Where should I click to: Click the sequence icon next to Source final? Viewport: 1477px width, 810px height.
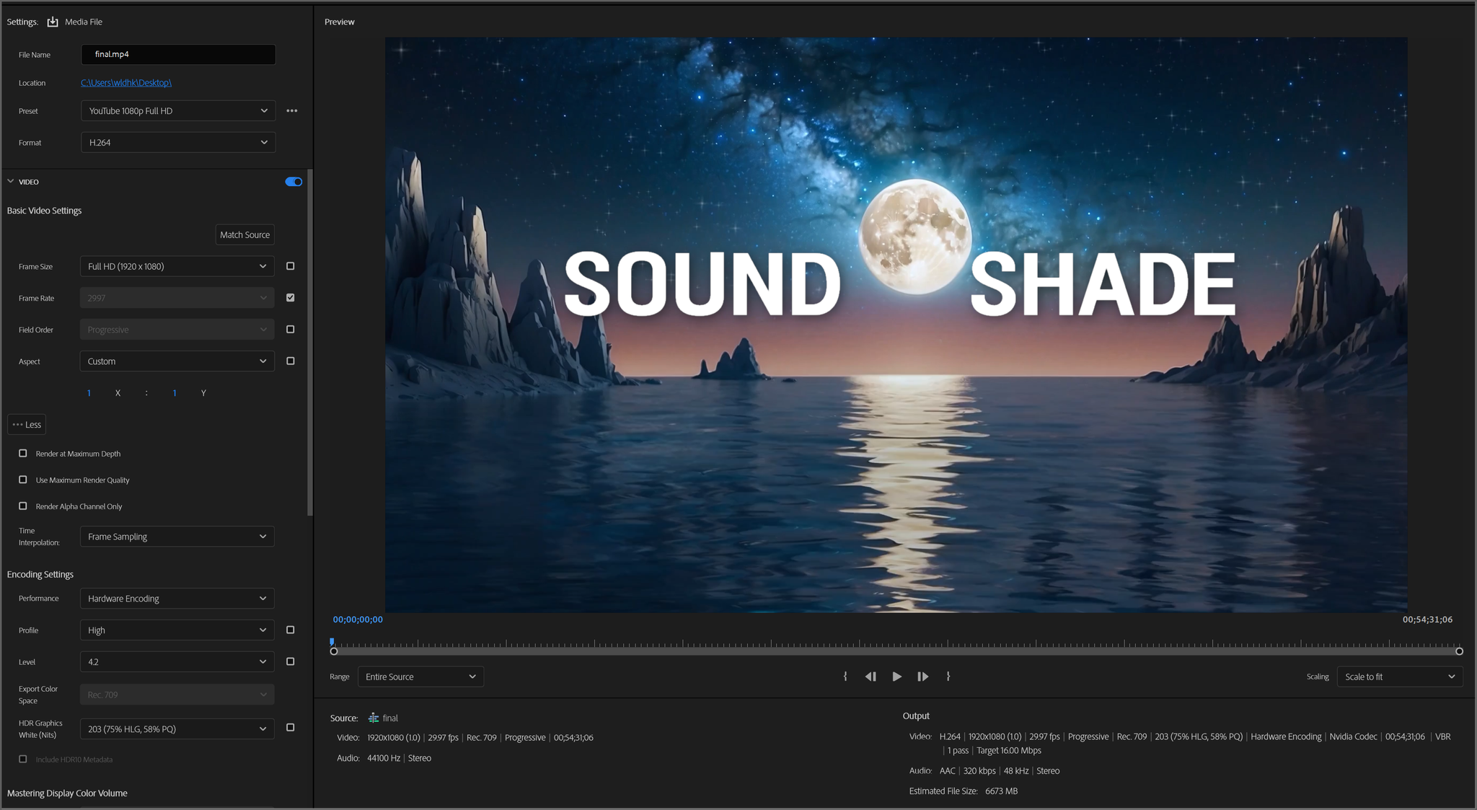(x=374, y=718)
